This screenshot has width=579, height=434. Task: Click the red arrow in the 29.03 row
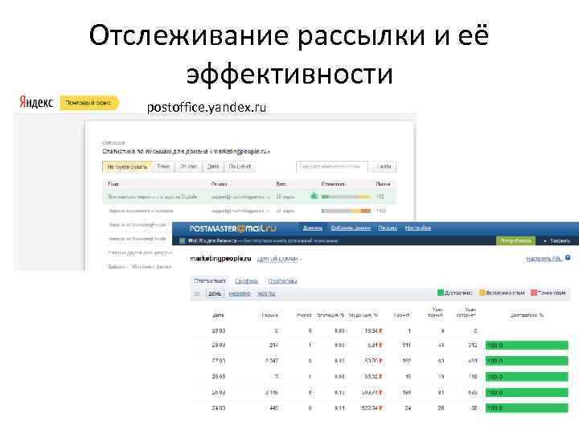pos(380,331)
